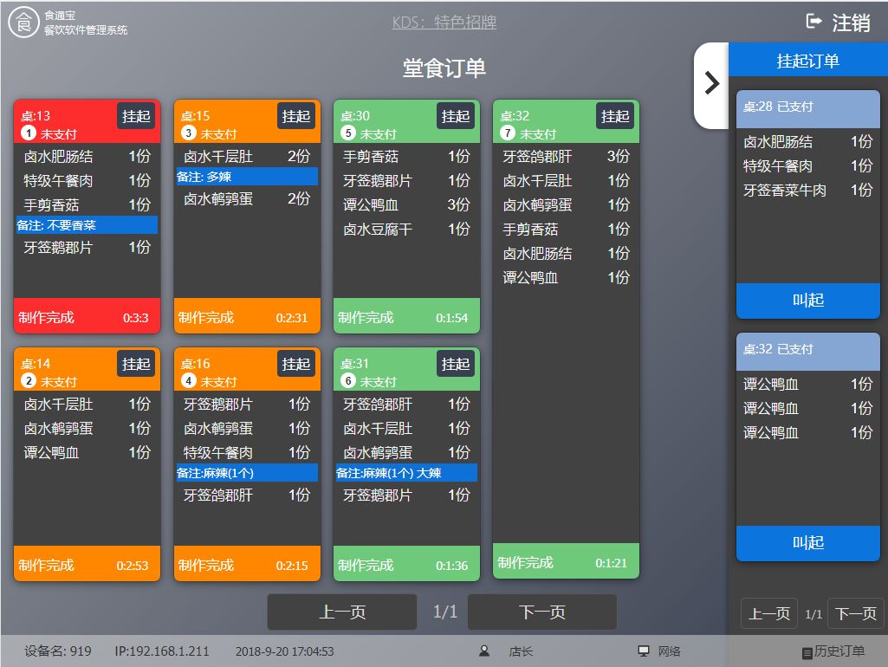This screenshot has height=667, width=888.
Task: Click order number badge 1 on table 13
Action: point(29,133)
